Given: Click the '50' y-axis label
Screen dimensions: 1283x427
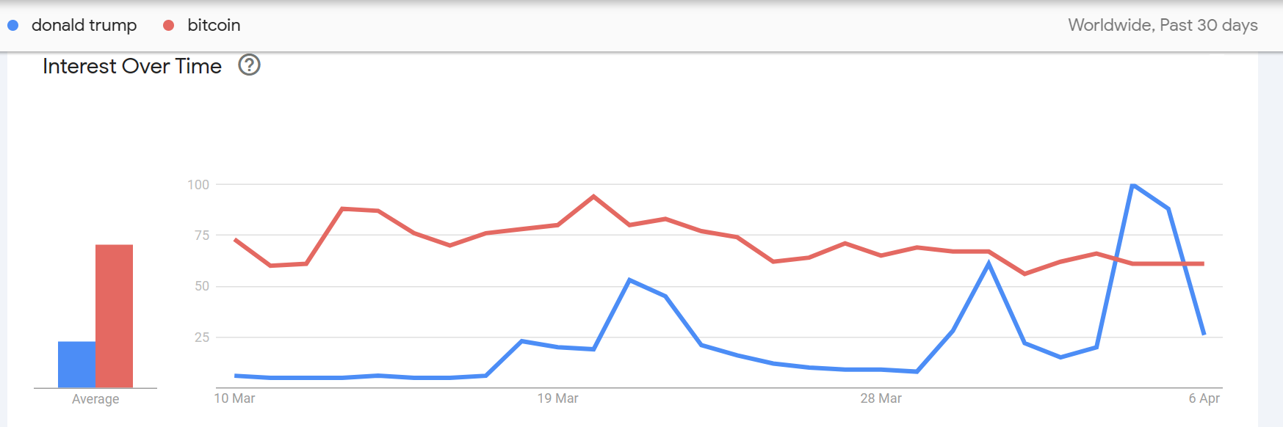Looking at the screenshot, I should [202, 286].
